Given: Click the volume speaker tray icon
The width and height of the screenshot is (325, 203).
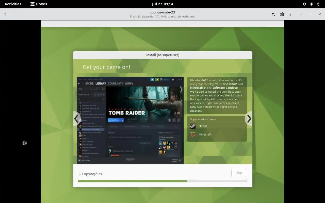Looking at the screenshot, I should [x=312, y=4].
